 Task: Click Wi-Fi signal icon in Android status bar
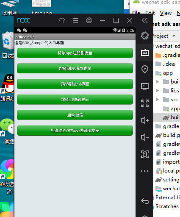coord(115,30)
